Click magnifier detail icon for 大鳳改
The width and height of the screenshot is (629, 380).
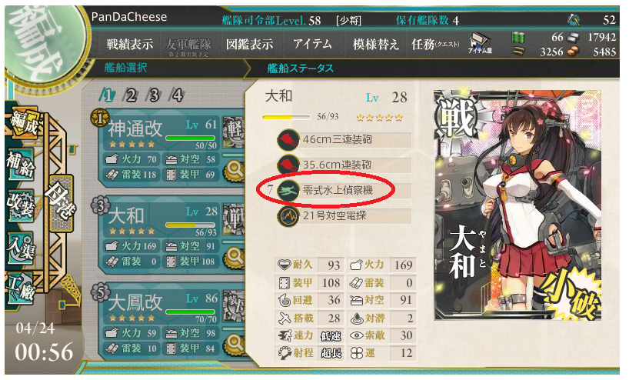coord(235,345)
